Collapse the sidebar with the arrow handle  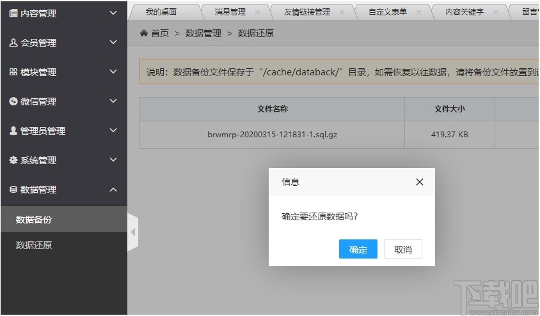133,232
